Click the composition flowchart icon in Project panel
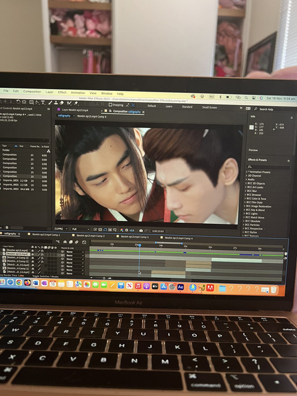Image resolution: width=297 pixels, height=396 pixels. click(x=48, y=151)
